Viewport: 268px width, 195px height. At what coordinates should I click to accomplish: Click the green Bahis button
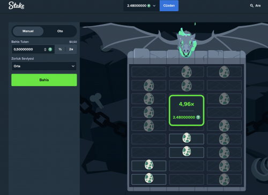pos(44,80)
